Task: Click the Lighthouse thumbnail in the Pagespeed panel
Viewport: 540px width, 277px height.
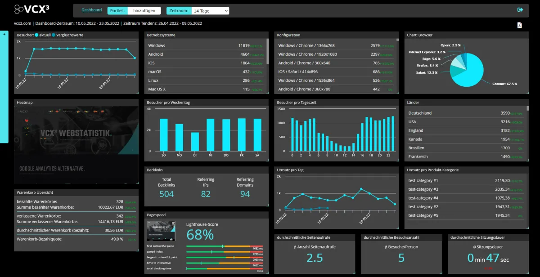Action: [161, 232]
